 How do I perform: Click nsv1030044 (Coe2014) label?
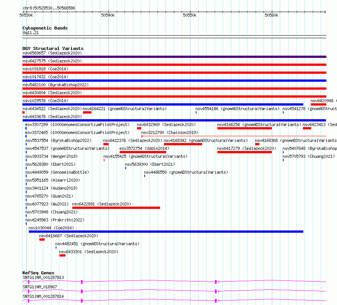click(x=51, y=228)
